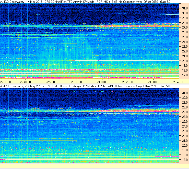Click the 29.0 frequency label in RCP panel
189x169 pixels.
click(x=185, y=18)
